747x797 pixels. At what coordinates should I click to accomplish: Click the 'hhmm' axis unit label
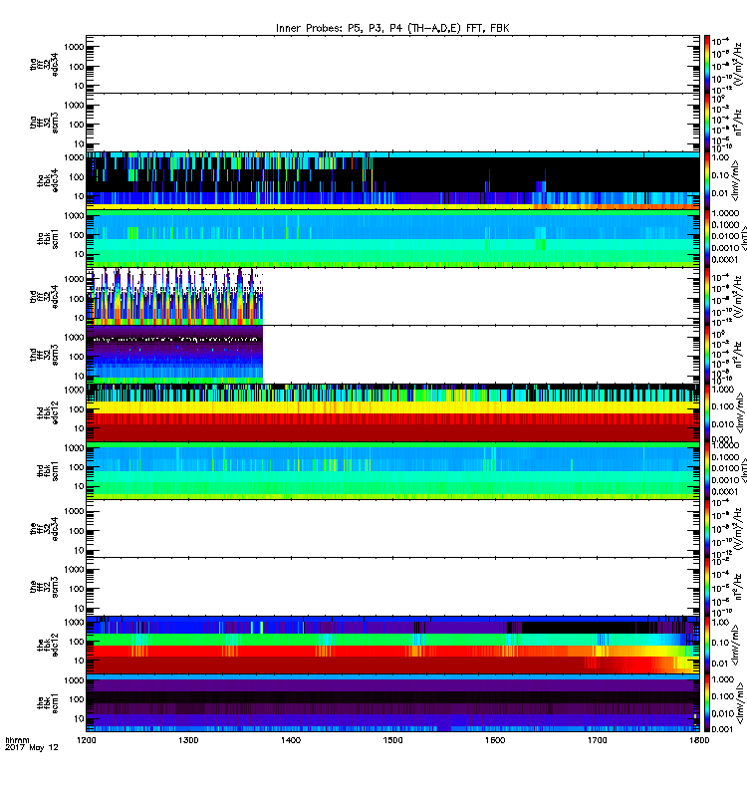tap(17, 740)
